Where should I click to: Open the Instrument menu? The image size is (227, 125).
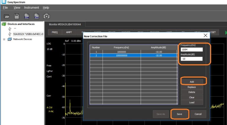[x=31, y=7]
